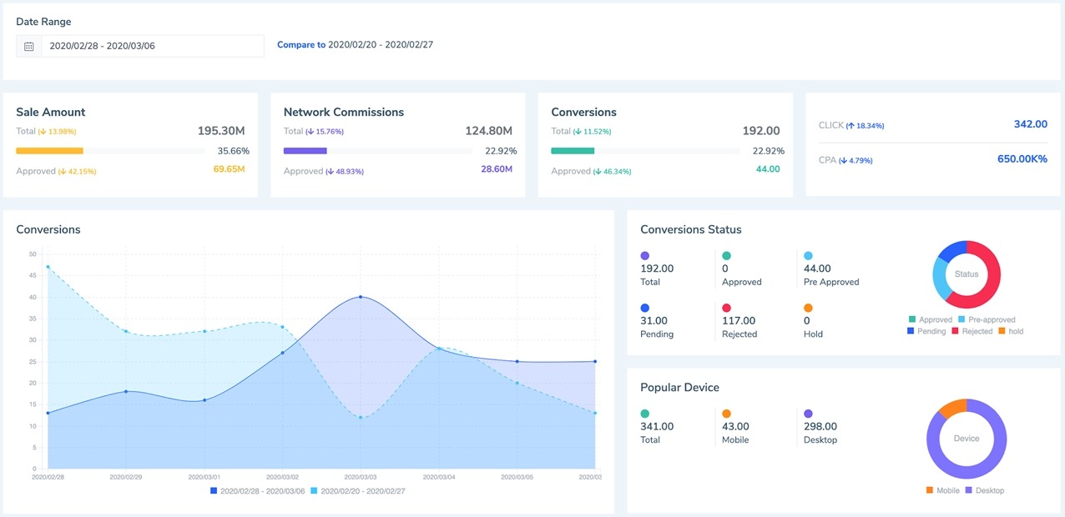Image resolution: width=1065 pixels, height=517 pixels.
Task: Click the red Rejected status dot
Action: point(726,308)
